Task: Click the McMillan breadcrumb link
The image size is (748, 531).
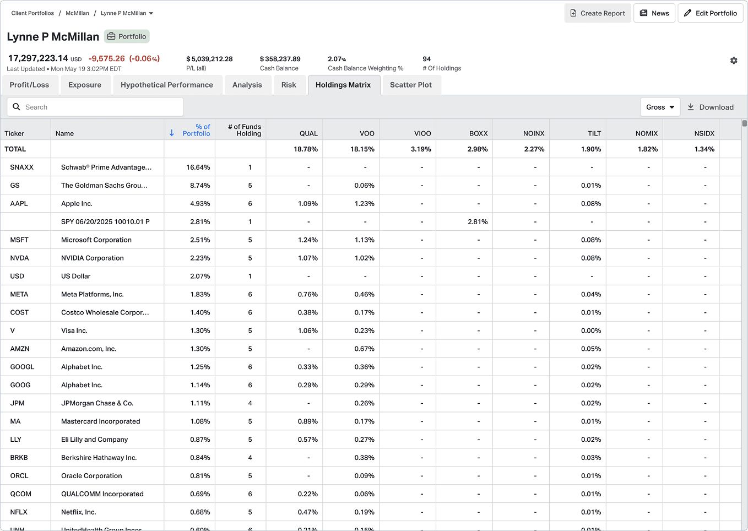Action: coord(77,13)
